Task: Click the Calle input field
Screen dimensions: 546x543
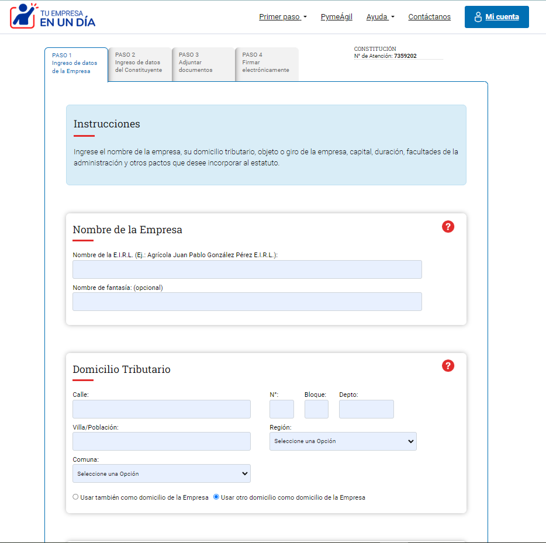Action: 161,409
